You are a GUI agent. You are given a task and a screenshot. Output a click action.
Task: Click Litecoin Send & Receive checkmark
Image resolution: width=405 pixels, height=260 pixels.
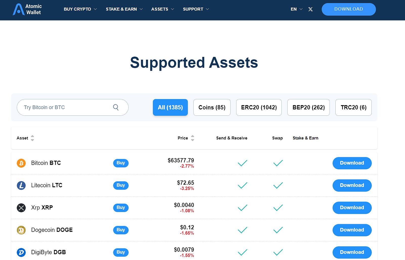pyautogui.click(x=242, y=185)
